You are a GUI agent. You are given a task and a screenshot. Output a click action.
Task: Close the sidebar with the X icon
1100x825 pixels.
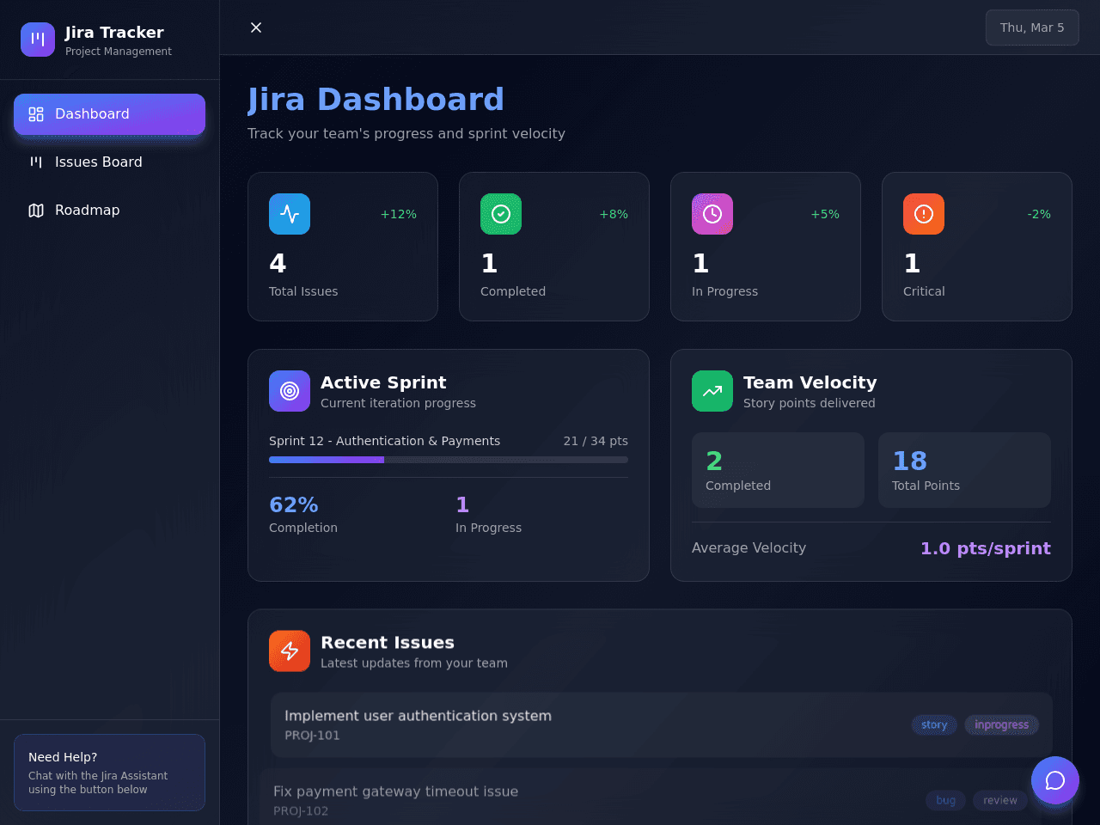coord(256,27)
